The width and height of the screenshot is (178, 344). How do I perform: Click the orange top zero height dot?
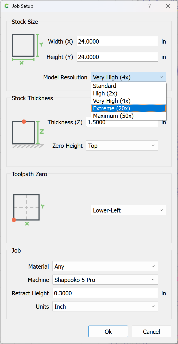pos(24,122)
